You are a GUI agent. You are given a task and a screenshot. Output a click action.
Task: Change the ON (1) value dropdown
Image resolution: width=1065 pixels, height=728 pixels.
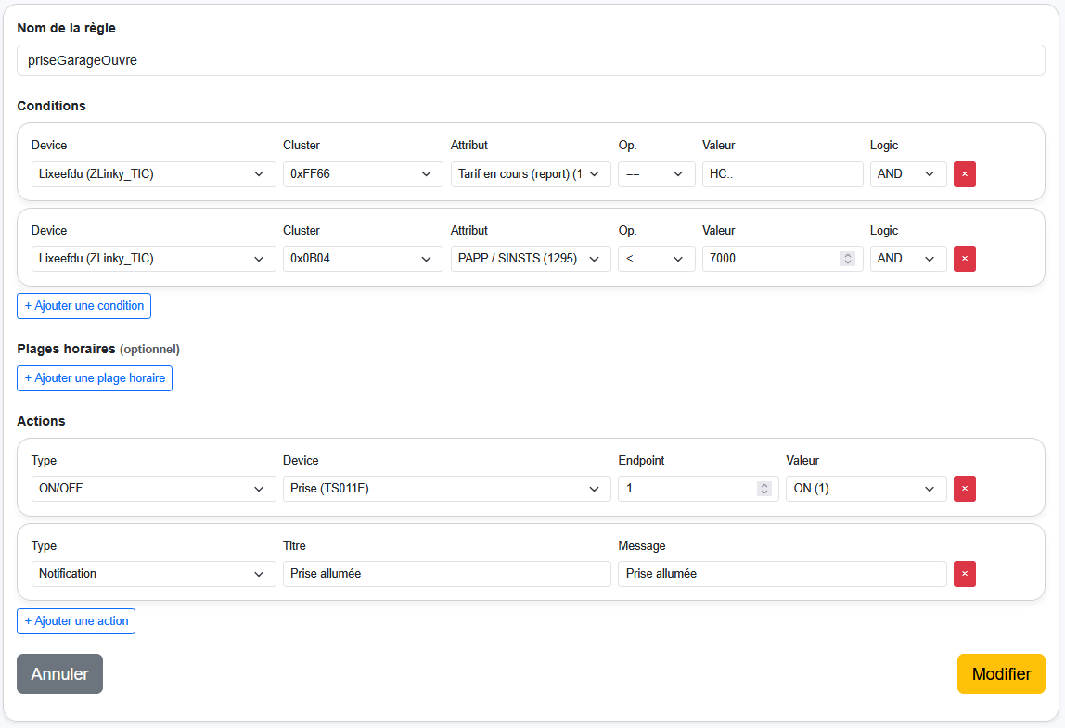(866, 489)
